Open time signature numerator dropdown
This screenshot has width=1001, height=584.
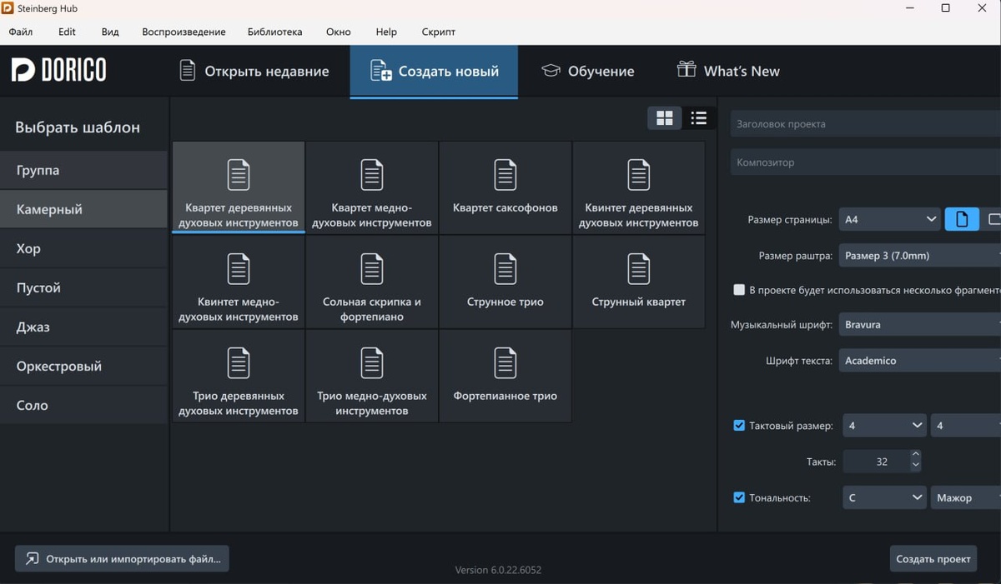pyautogui.click(x=884, y=426)
